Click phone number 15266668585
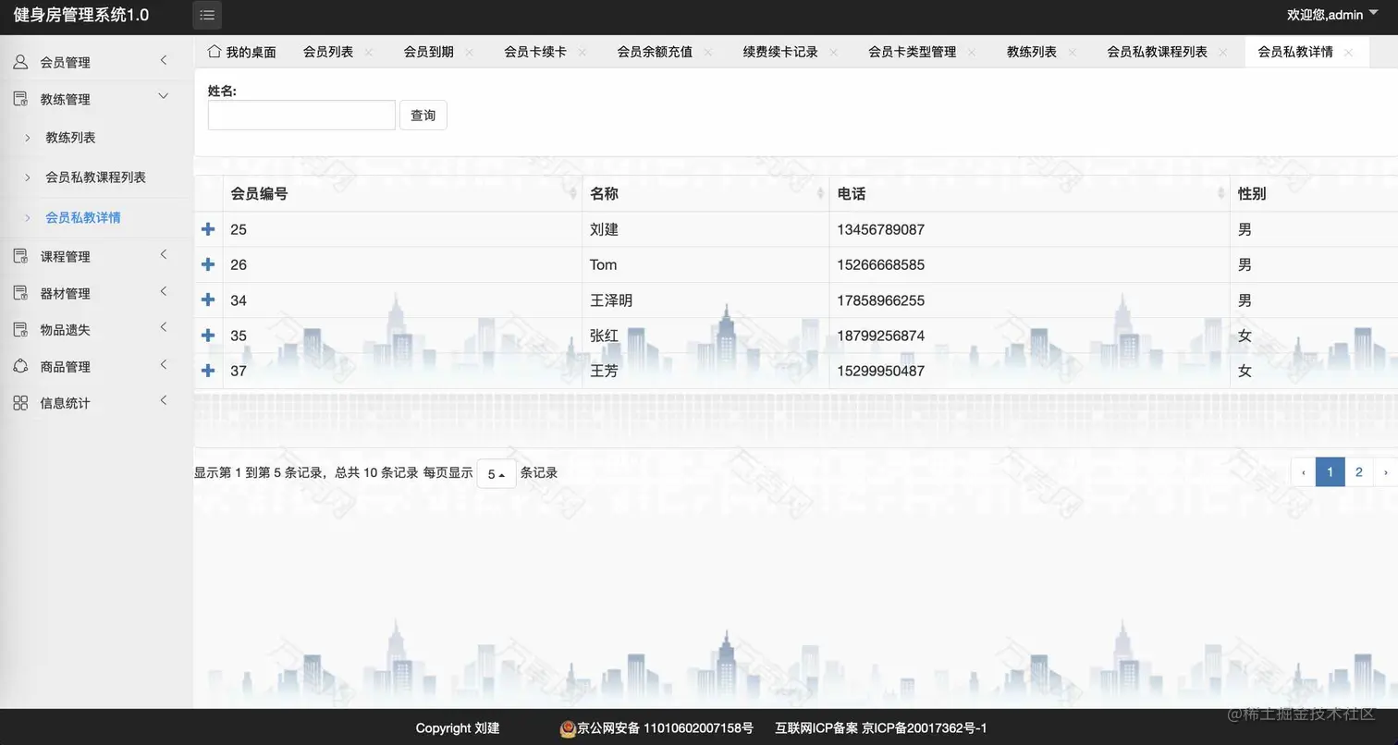Screen dimensions: 1398x745 (x=880, y=265)
